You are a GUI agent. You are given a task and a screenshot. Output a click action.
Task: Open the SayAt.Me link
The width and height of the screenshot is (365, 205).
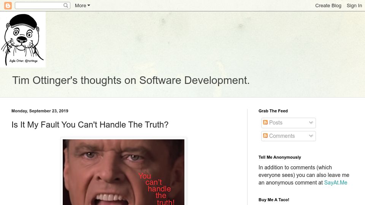336,183
